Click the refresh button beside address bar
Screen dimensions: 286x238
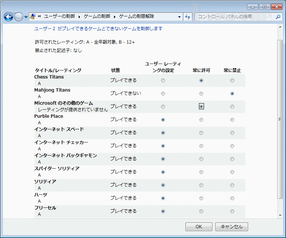point(188,17)
